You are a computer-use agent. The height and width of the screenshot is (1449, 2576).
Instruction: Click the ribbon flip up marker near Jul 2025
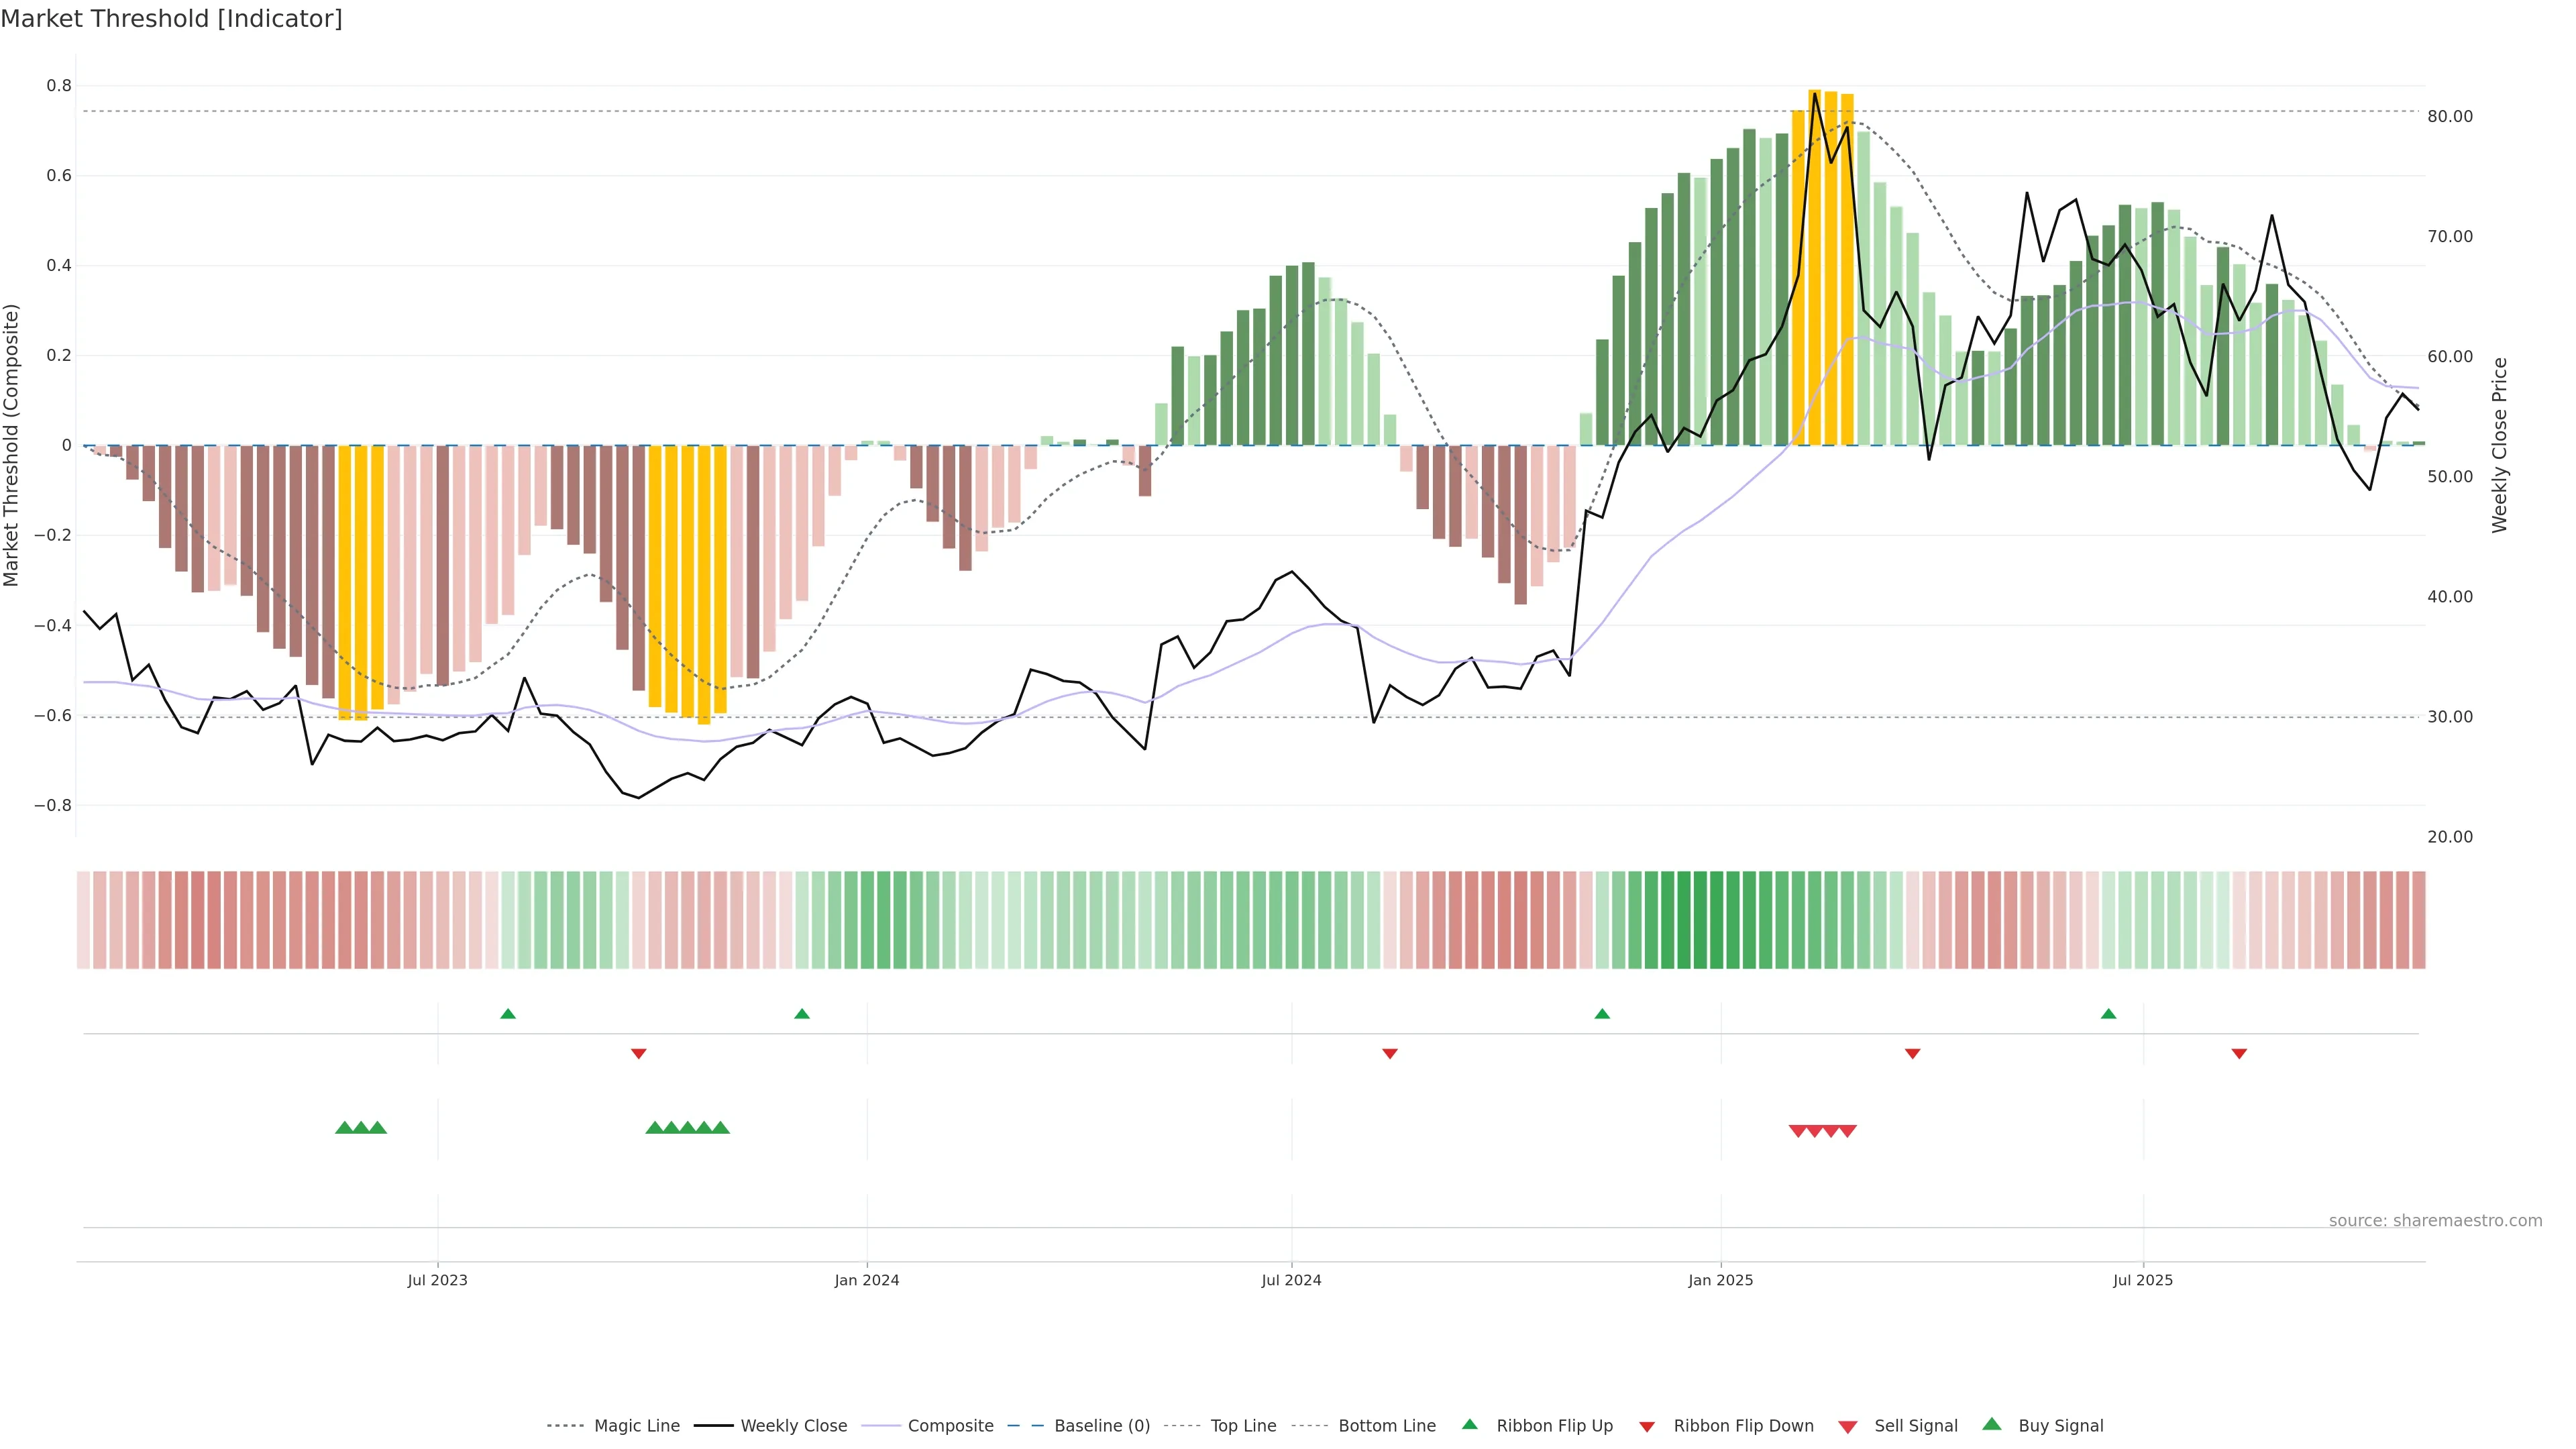click(x=2109, y=1014)
